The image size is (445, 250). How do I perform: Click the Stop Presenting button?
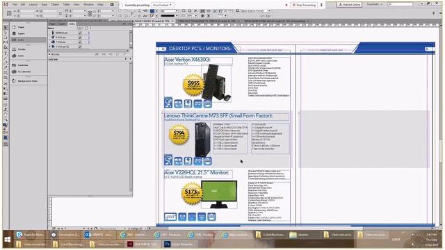[x=304, y=5]
